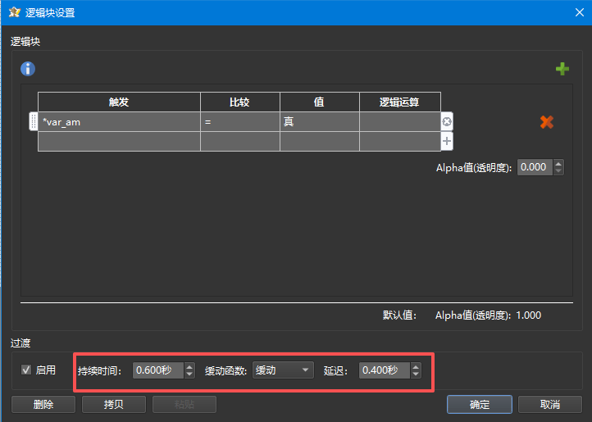The image size is (592, 422).
Task: Click the 删除 button
Action: [x=43, y=404]
